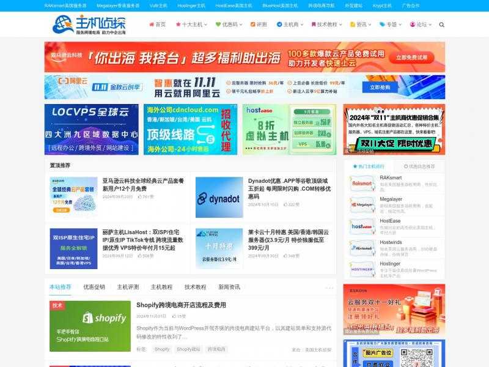This screenshot has width=489, height=367.
Task: Click the three-dots more icon beside tabs
Action: (329, 287)
